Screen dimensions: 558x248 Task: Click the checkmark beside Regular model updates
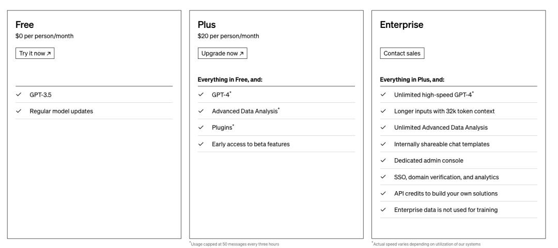point(19,111)
